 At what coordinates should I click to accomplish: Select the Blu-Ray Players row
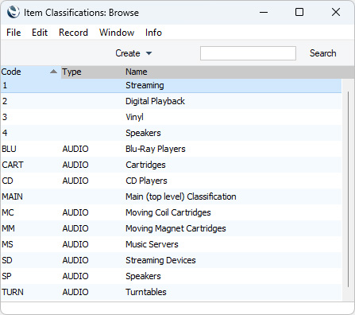click(171, 149)
